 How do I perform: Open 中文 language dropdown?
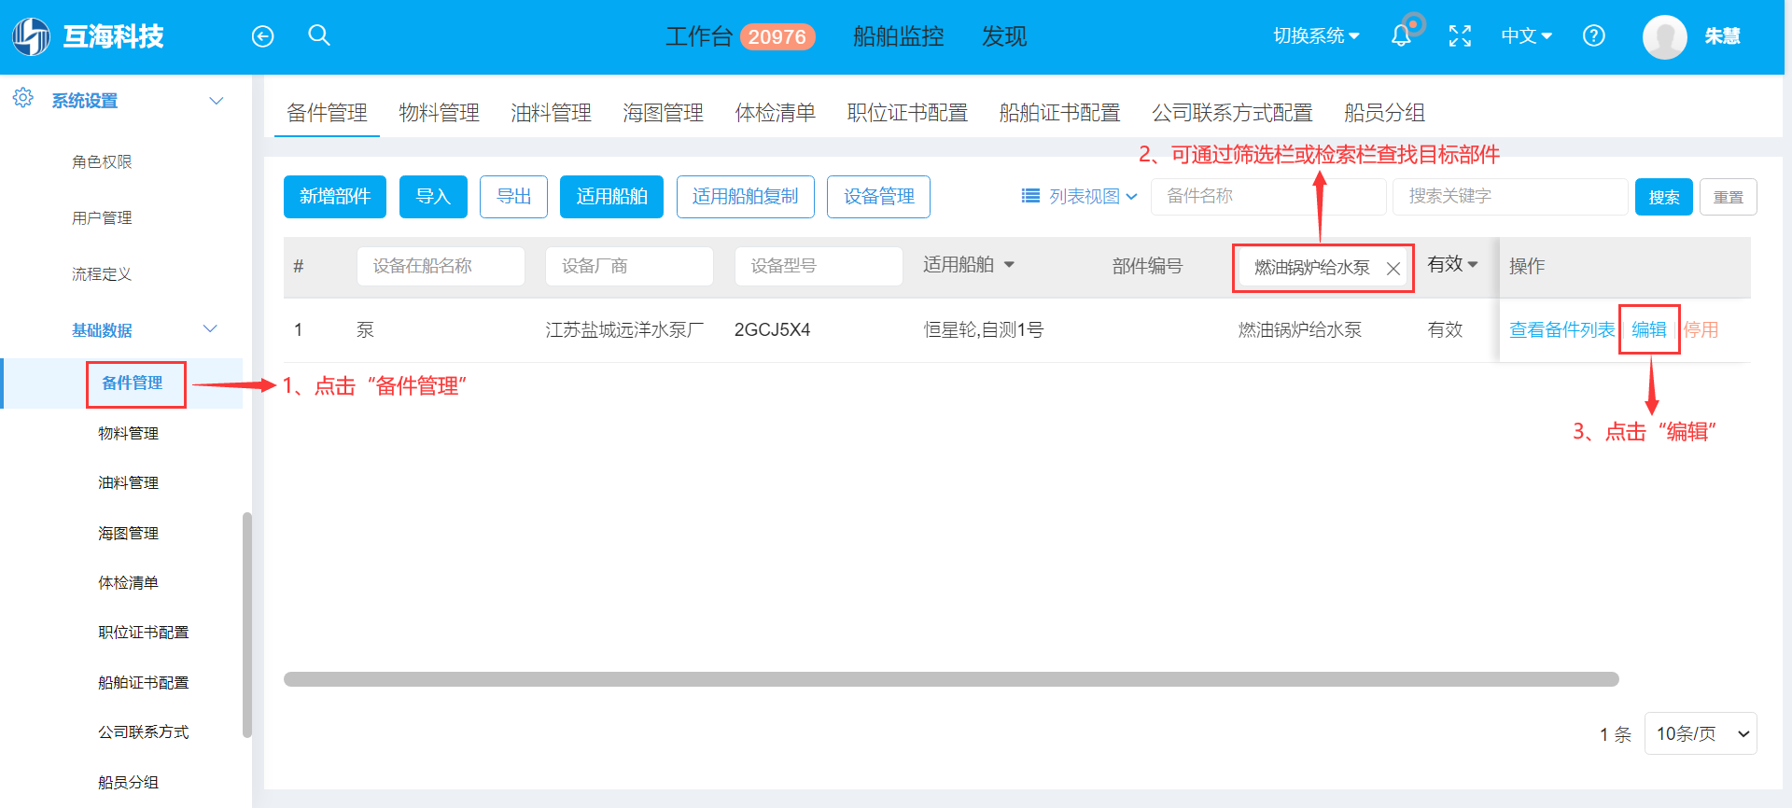click(1526, 36)
